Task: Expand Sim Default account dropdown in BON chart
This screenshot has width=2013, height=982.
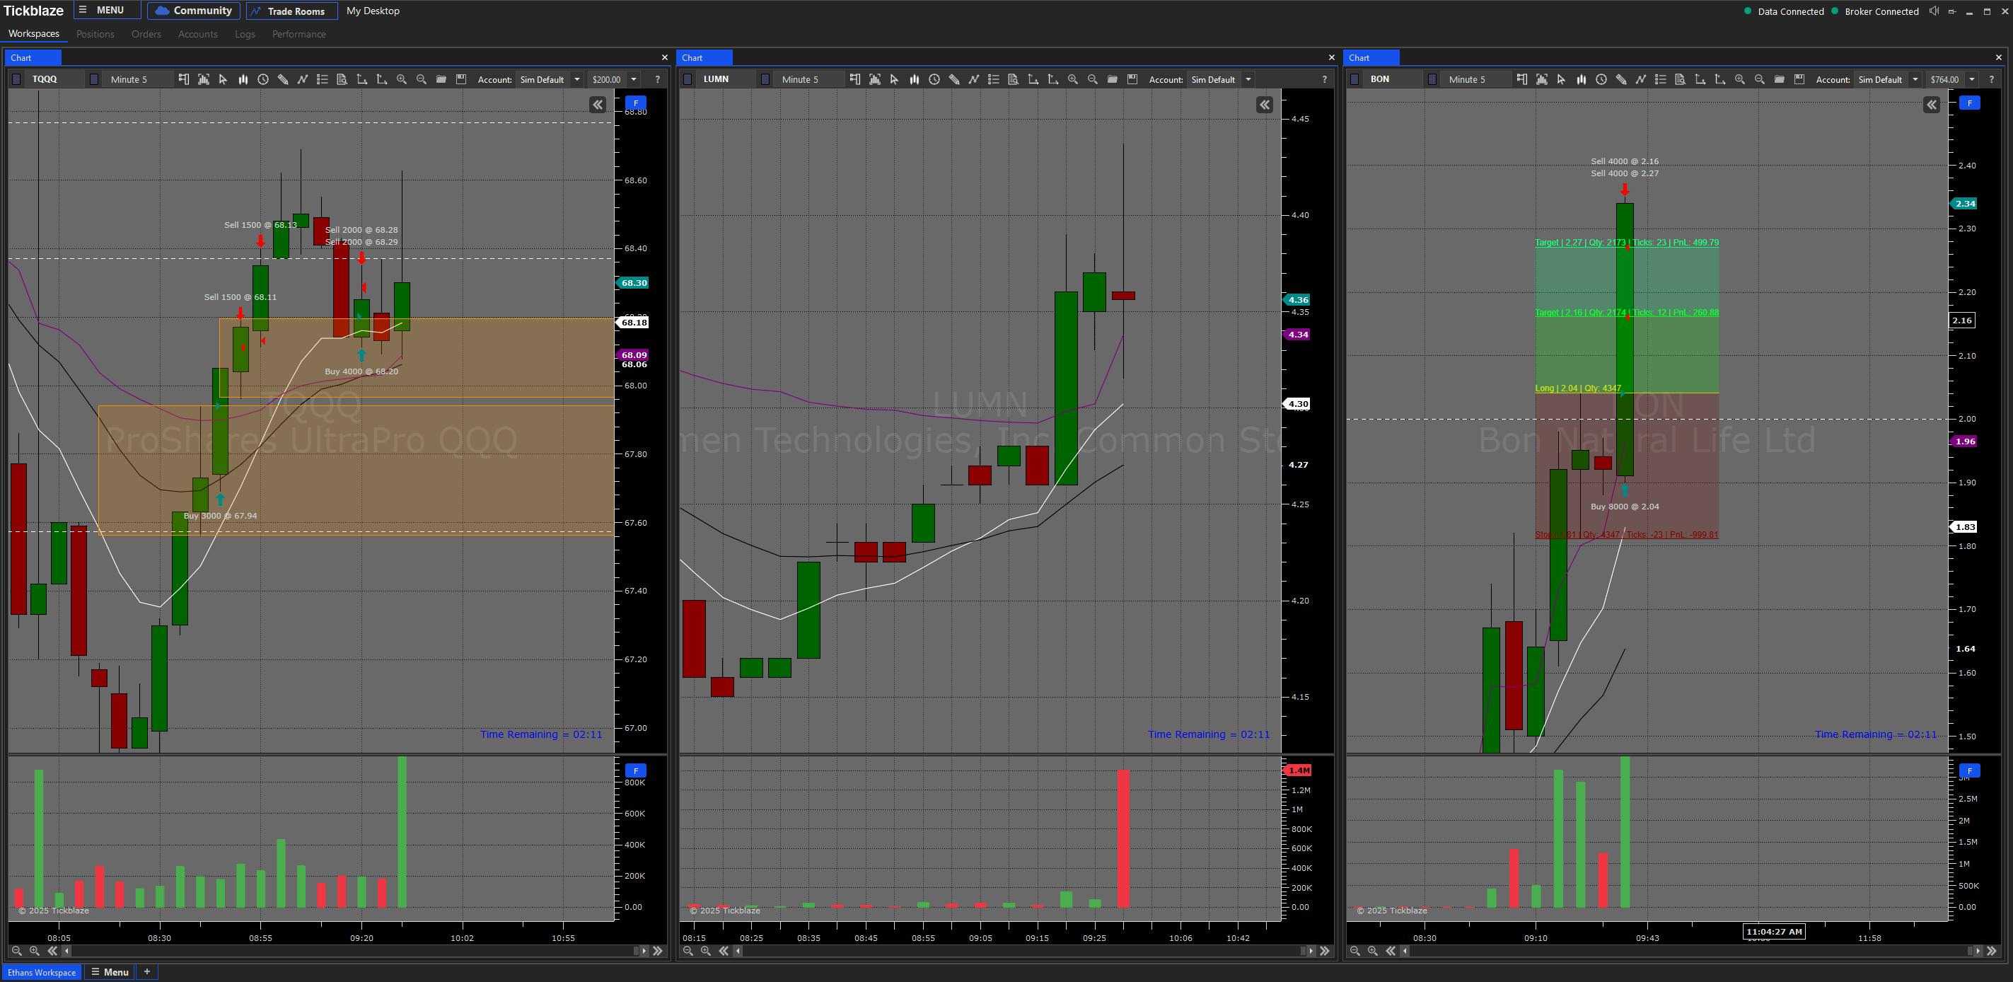Action: [1915, 79]
